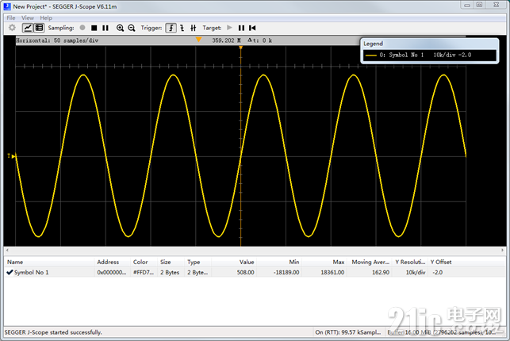
Task: Select trigger level marker T on left
Action: click(x=11, y=156)
